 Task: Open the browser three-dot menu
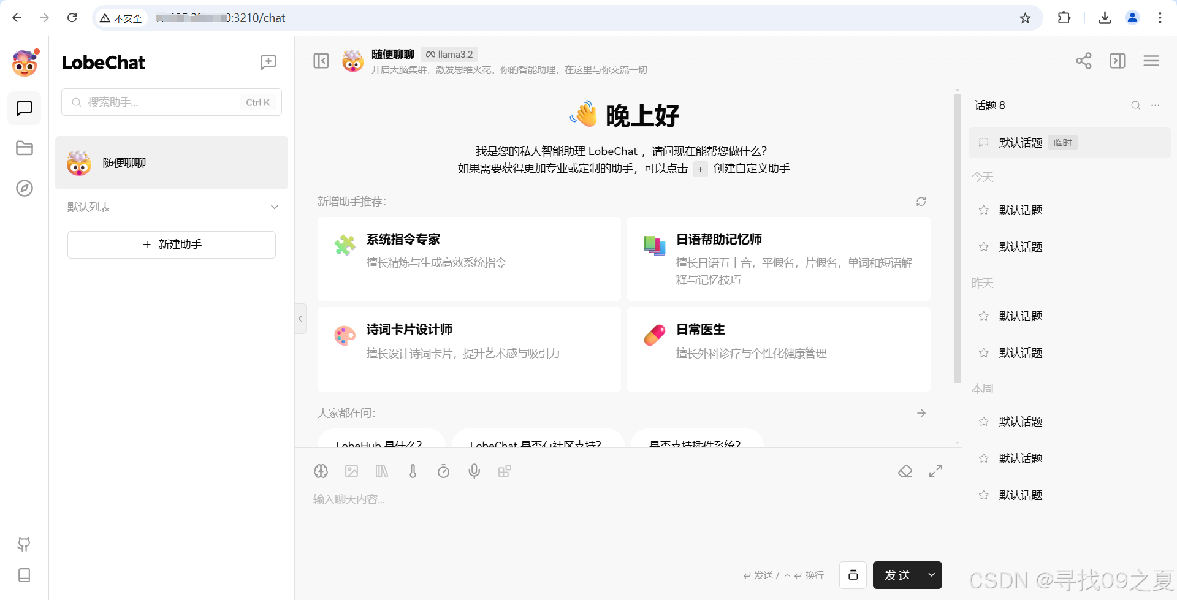1160,18
